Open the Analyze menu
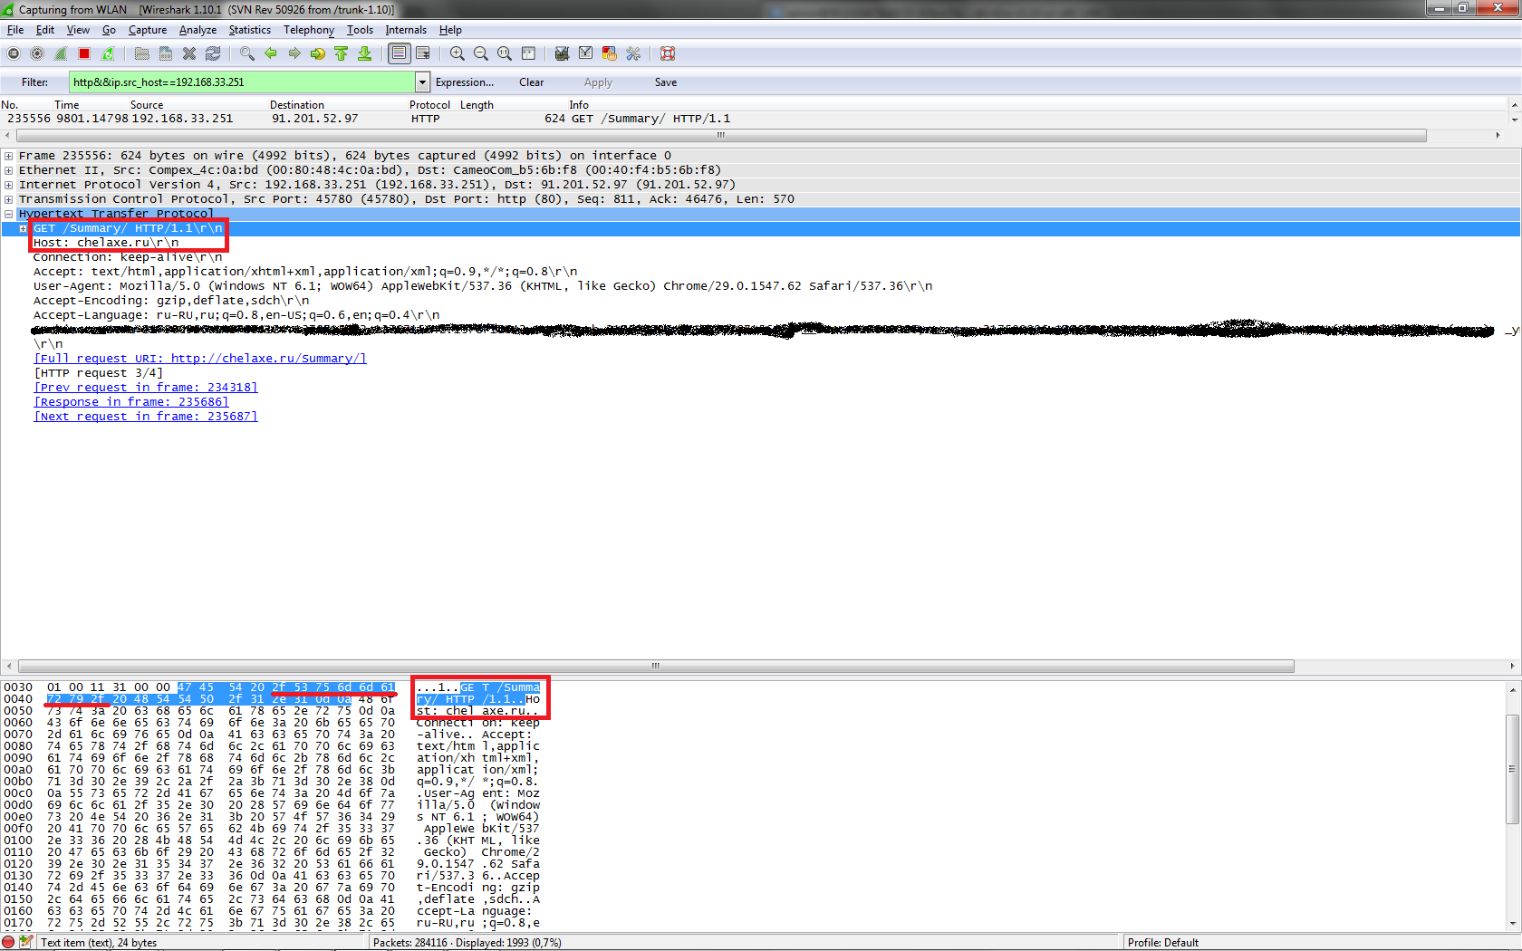Image resolution: width=1522 pixels, height=951 pixels. pyautogui.click(x=197, y=30)
